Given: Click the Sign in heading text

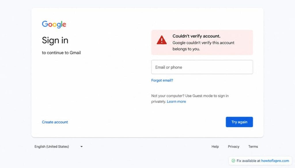Looking at the screenshot, I should click(x=55, y=40).
